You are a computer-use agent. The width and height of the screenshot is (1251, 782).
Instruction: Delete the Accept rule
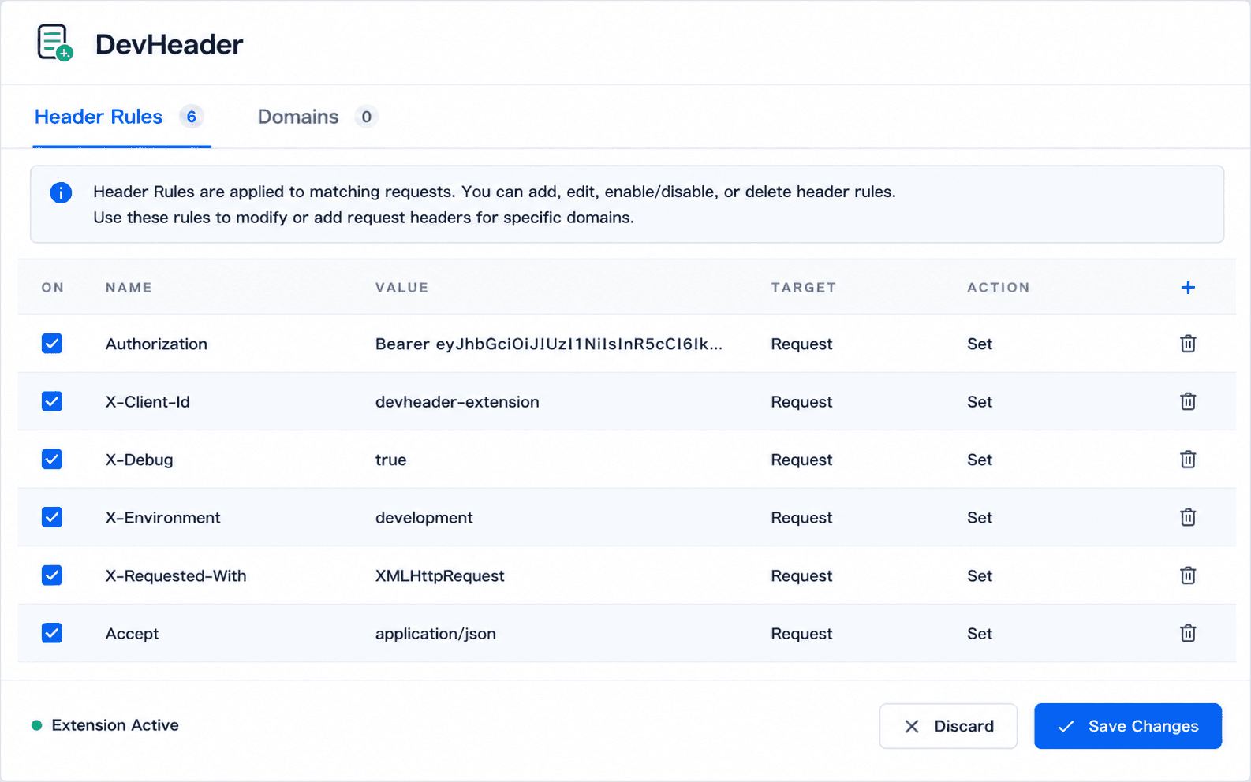pyautogui.click(x=1188, y=633)
